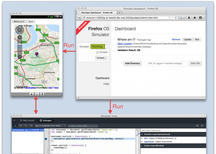
Task: Open the Firefox downloads arrow icon
Action: coord(189,18)
